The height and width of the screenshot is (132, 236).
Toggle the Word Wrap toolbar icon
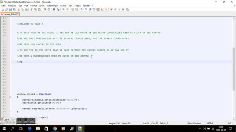(x=82, y=9)
